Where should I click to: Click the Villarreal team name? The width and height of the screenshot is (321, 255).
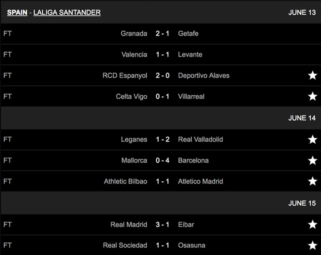(191, 96)
